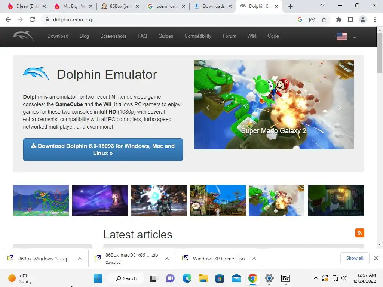
Task: Expand options for Windows XP Home iso
Action: tap(254, 259)
